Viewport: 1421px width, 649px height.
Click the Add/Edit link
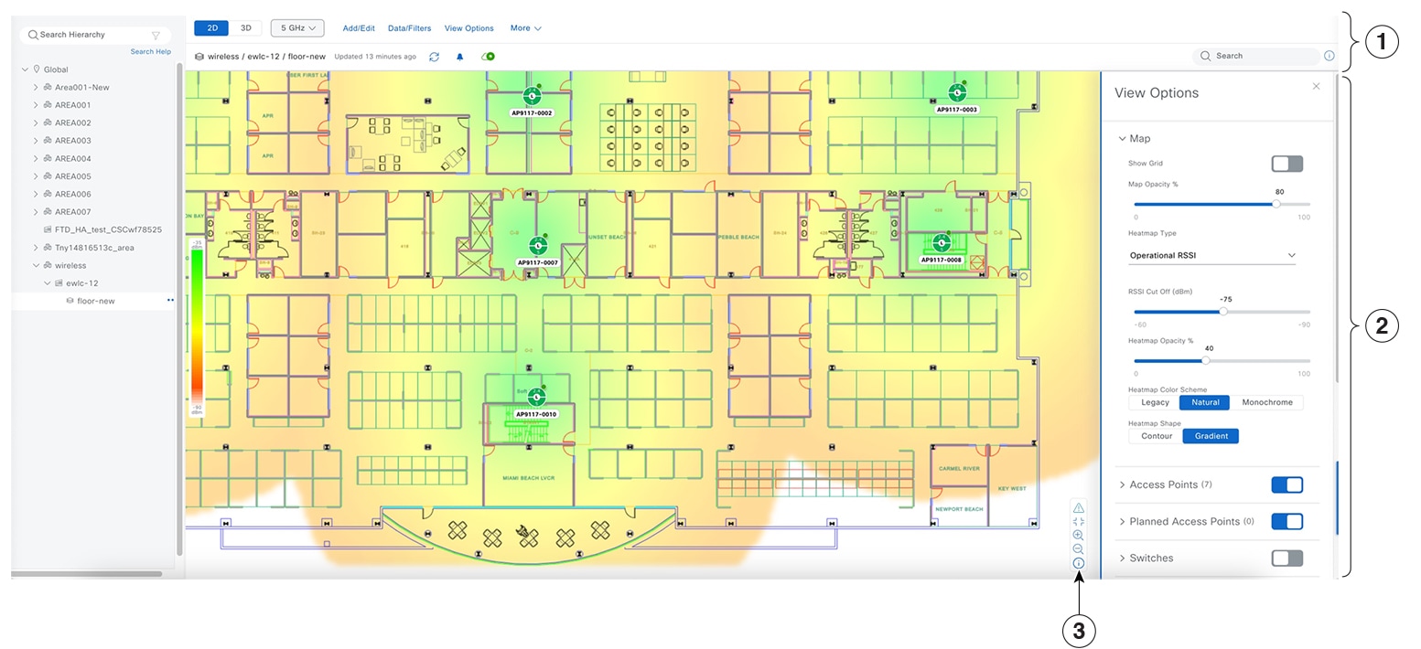coord(358,27)
